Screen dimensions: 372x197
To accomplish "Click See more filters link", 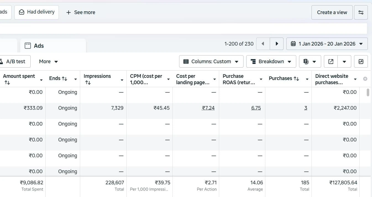I will click(x=81, y=12).
